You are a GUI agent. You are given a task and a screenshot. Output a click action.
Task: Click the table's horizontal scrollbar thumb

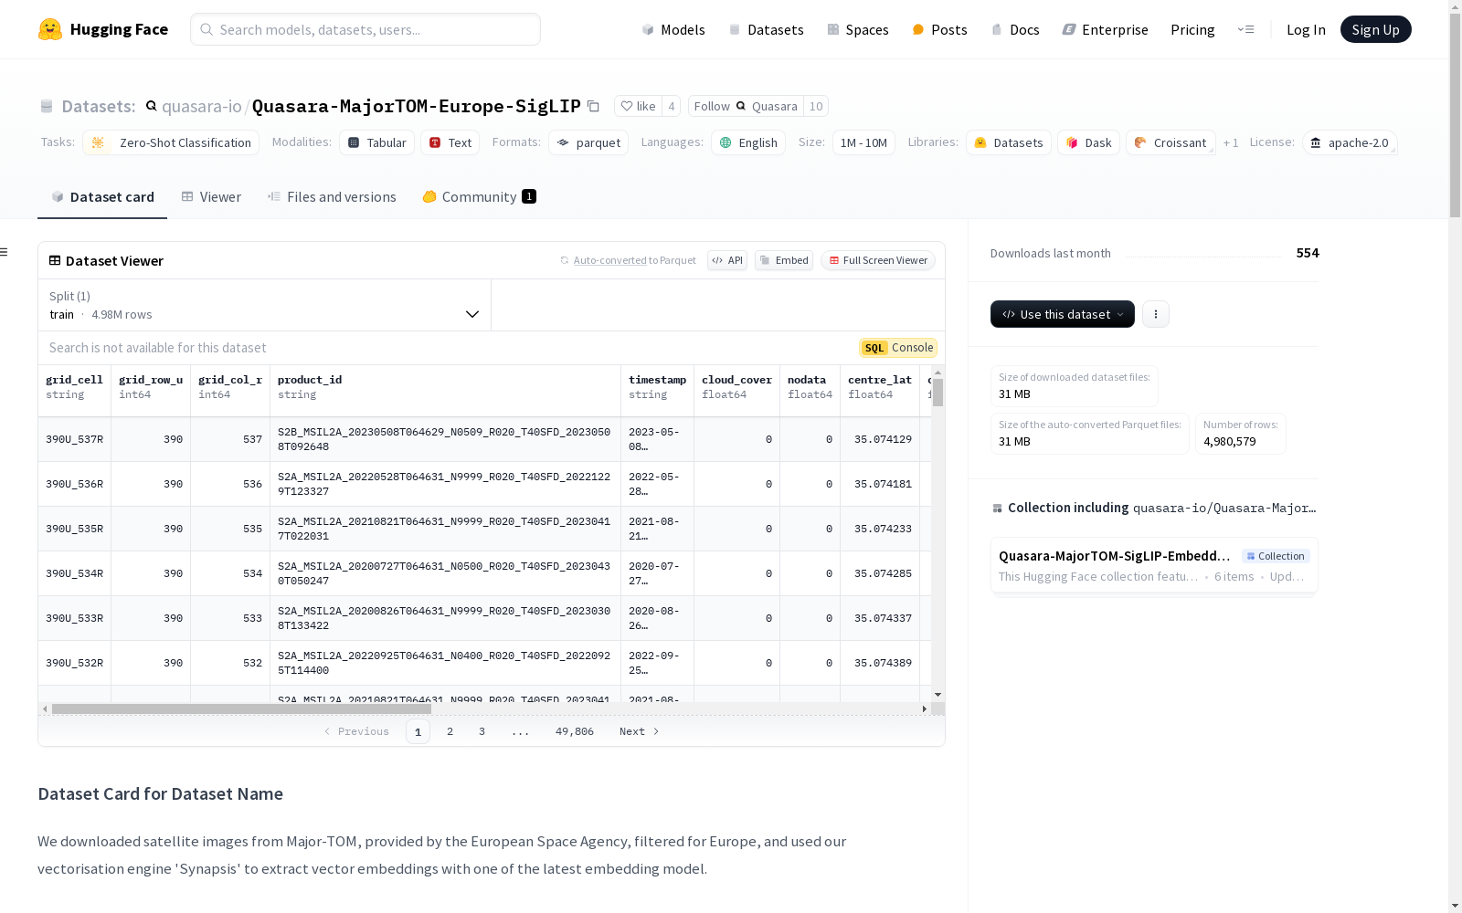[241, 708]
